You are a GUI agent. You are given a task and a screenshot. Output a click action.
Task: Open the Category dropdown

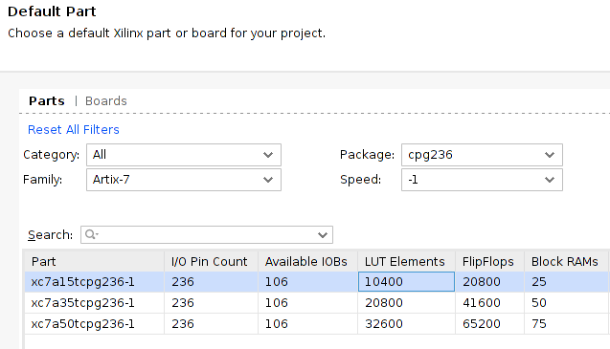(x=184, y=155)
